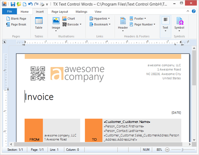Insert a Table from the ribbon
Viewport: 199px width, 155px height.
coord(39,23)
